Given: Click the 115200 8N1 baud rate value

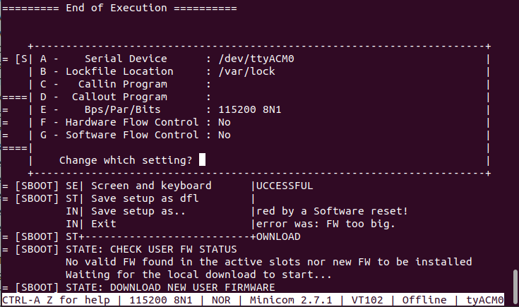Looking at the screenshot, I should pos(249,109).
